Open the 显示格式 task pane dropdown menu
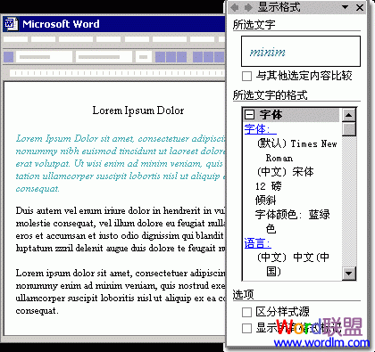This screenshot has width=375, height=352. 345,7
